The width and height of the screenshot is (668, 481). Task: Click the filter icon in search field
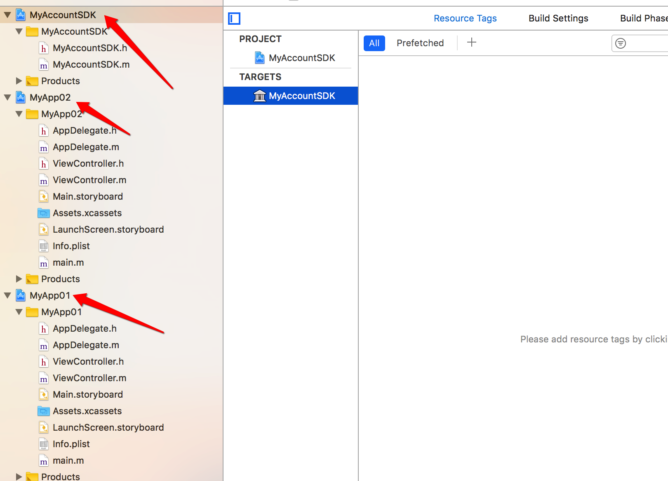coord(621,43)
